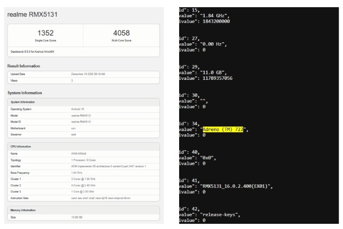
Task: Click the Topology row in CPU Information
Action: 83,160
